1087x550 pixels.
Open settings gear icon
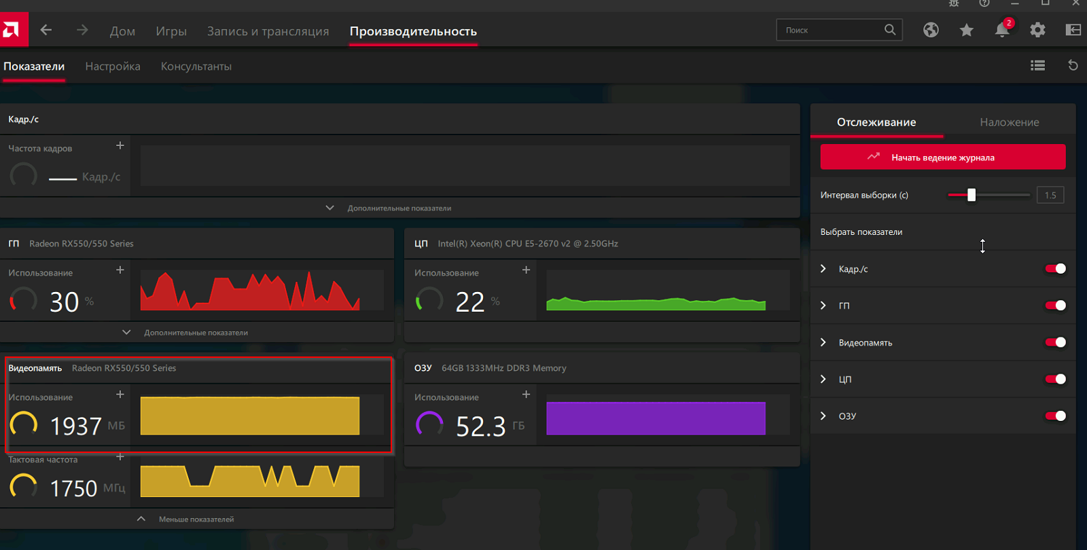pyautogui.click(x=1037, y=30)
